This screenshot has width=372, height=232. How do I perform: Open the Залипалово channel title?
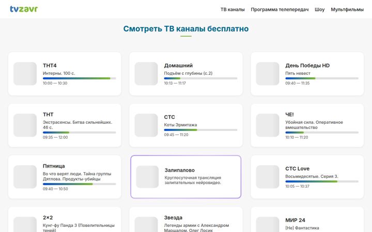(180, 170)
